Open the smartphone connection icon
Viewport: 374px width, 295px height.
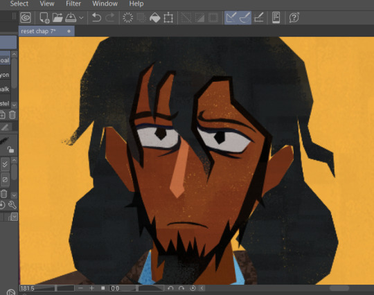pyautogui.click(x=276, y=17)
